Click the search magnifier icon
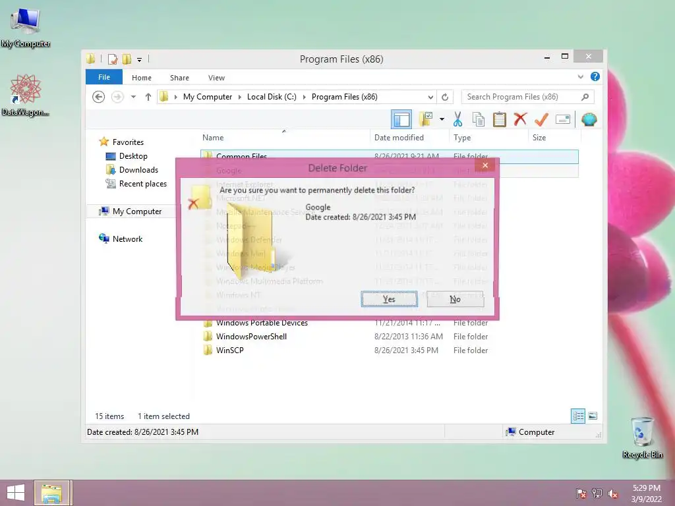The height and width of the screenshot is (506, 675). [585, 97]
